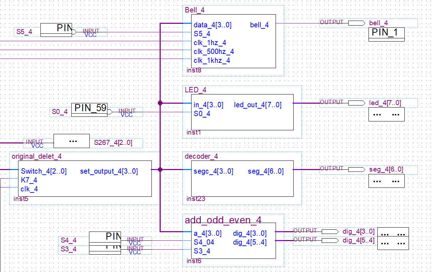Select the output pin symbol for dig_4[5..4]

pyautogui.click(x=330, y=240)
